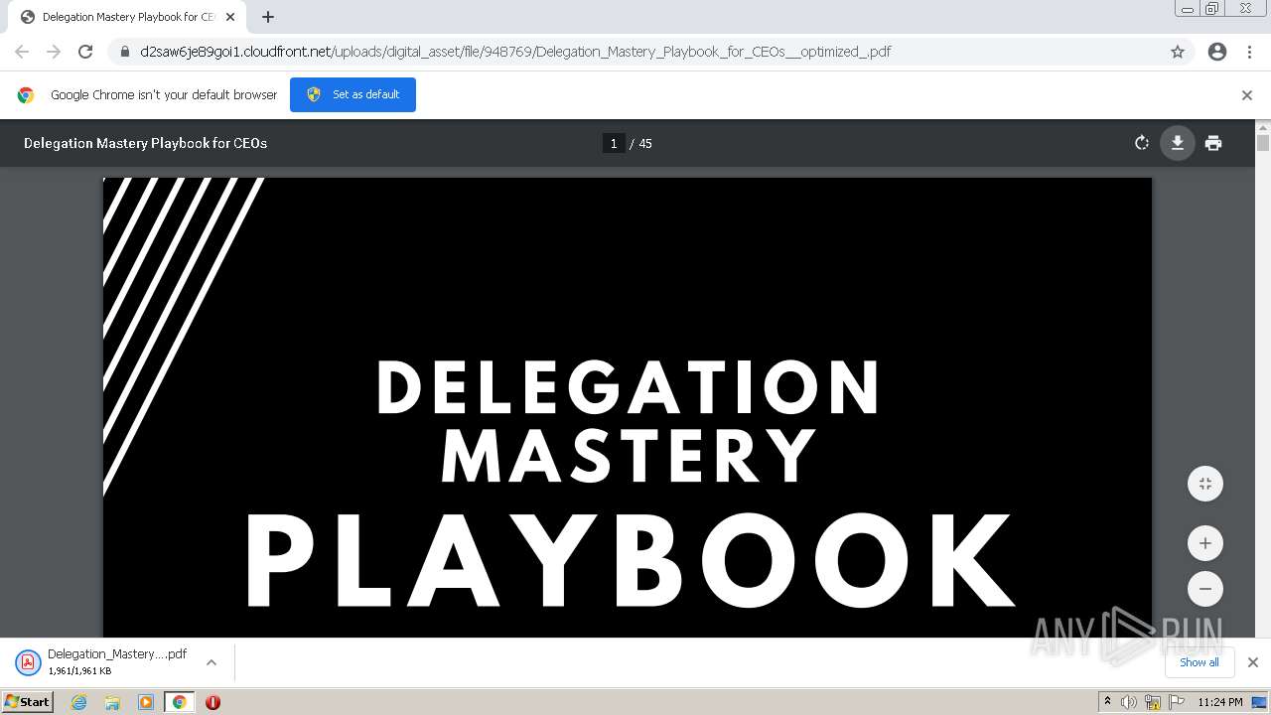1271x715 pixels.
Task: Rotate the PDF page clockwise
Action: pyautogui.click(x=1142, y=143)
